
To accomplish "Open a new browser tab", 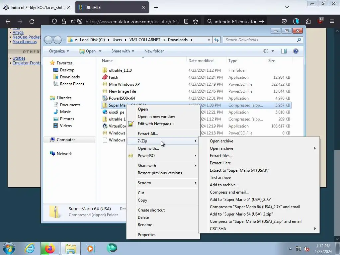I will coord(156,8).
